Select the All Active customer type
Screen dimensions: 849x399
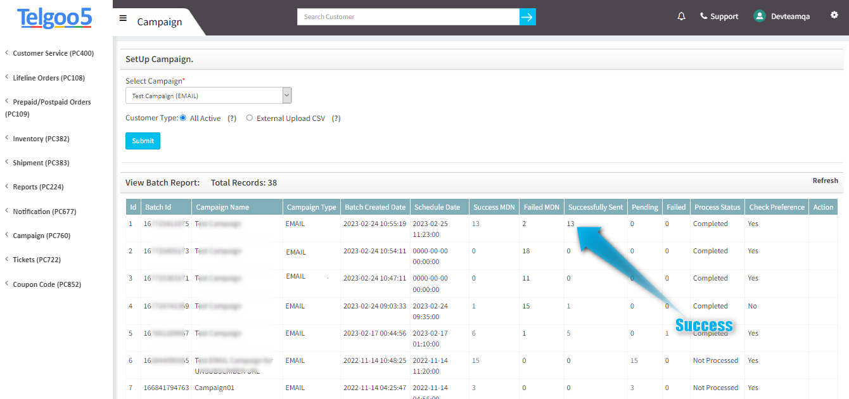tap(182, 118)
